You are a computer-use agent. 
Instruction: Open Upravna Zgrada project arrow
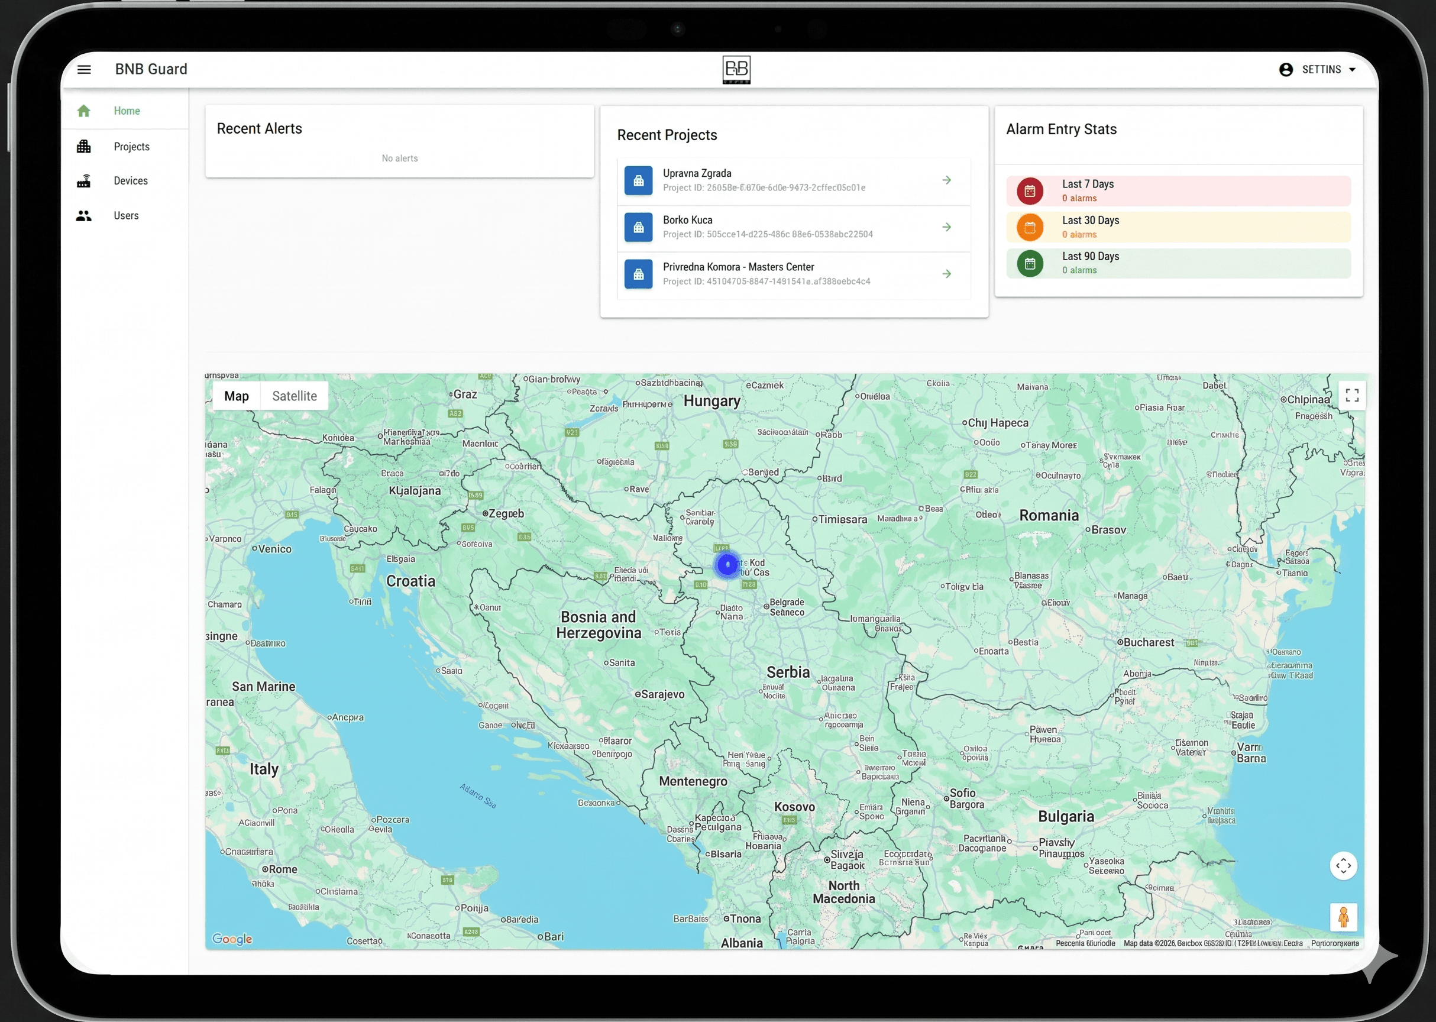[x=946, y=180]
